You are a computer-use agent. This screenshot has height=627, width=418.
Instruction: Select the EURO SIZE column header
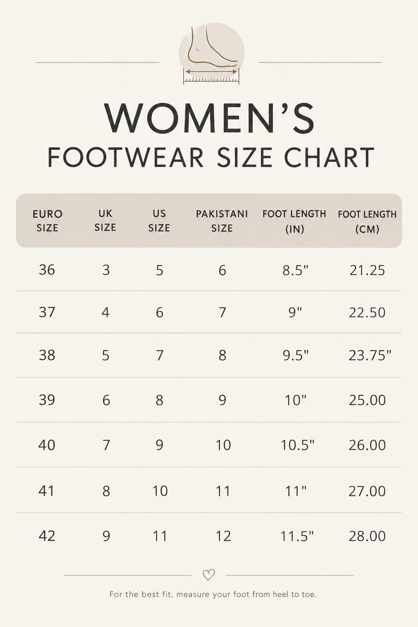(47, 220)
